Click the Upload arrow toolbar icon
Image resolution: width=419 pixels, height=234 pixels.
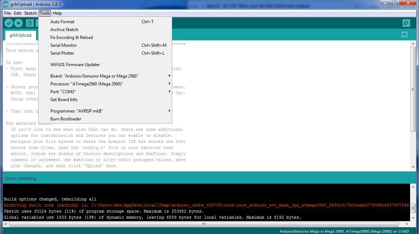pyautogui.click(x=18, y=23)
